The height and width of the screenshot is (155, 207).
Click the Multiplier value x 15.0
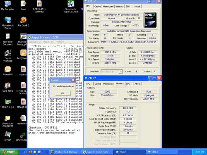point(110,56)
